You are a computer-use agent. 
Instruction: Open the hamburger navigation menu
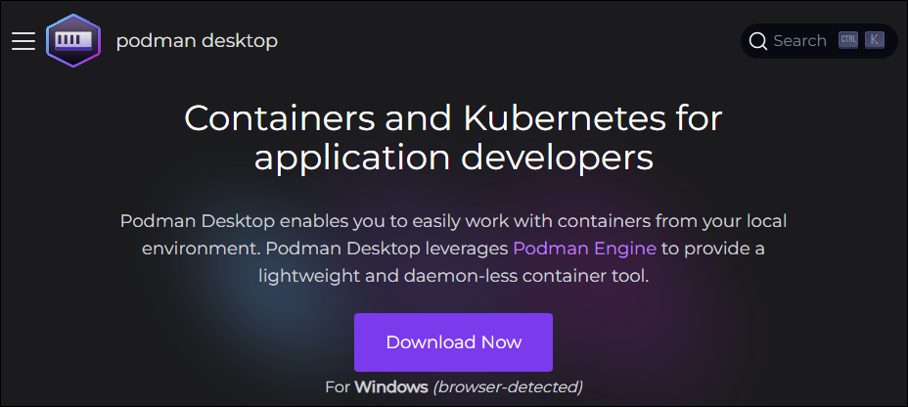click(x=23, y=41)
